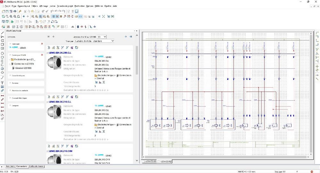Expand the Caractéristiques filter section
This screenshot has height=173, width=320.
pos(10,75)
